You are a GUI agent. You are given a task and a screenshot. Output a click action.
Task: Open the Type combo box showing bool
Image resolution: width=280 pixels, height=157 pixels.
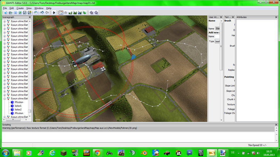pos(217,41)
